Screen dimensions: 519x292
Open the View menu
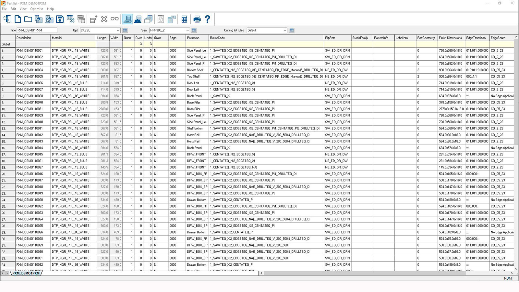[x=23, y=9]
